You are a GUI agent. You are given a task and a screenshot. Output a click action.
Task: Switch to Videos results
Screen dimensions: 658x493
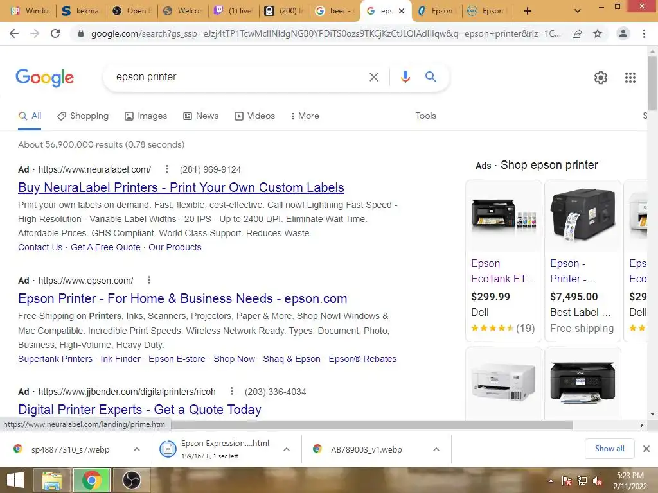254,116
